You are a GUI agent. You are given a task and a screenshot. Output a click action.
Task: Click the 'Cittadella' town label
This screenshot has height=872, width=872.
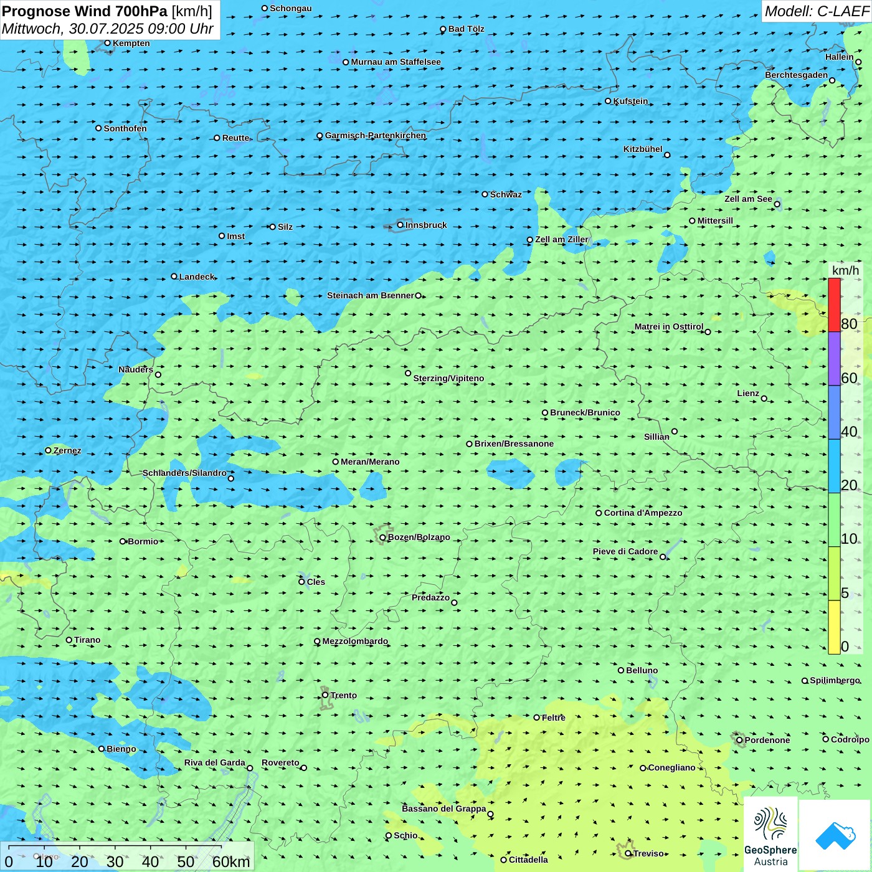(x=528, y=860)
